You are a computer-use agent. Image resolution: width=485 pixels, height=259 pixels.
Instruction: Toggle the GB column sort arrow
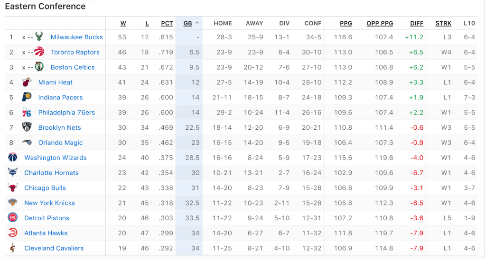[197, 23]
